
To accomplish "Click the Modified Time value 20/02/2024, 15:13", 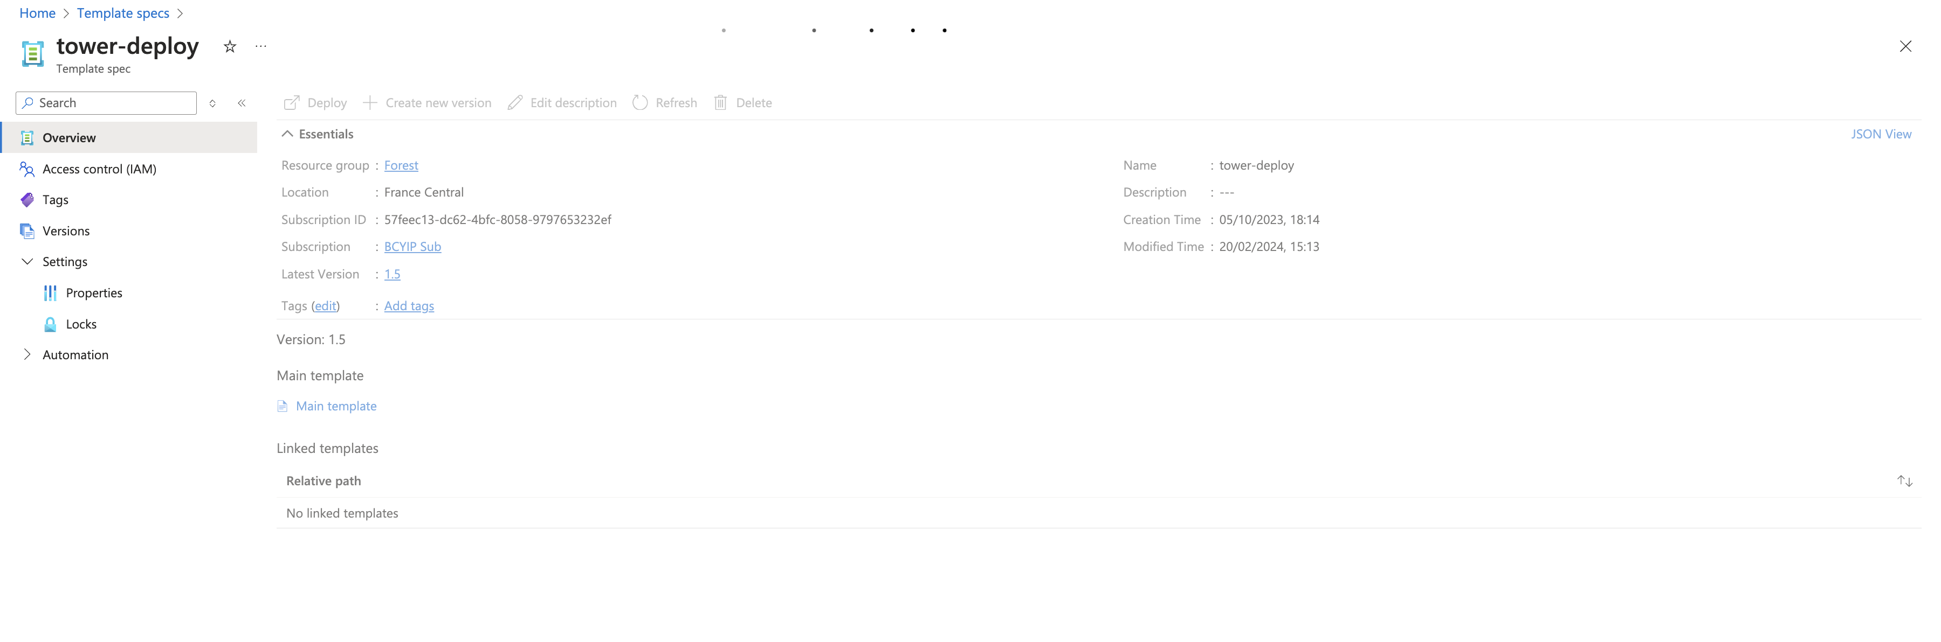I will click(x=1269, y=246).
